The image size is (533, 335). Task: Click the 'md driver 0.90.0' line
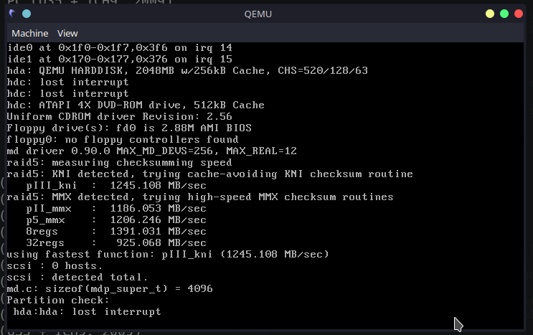(x=151, y=151)
